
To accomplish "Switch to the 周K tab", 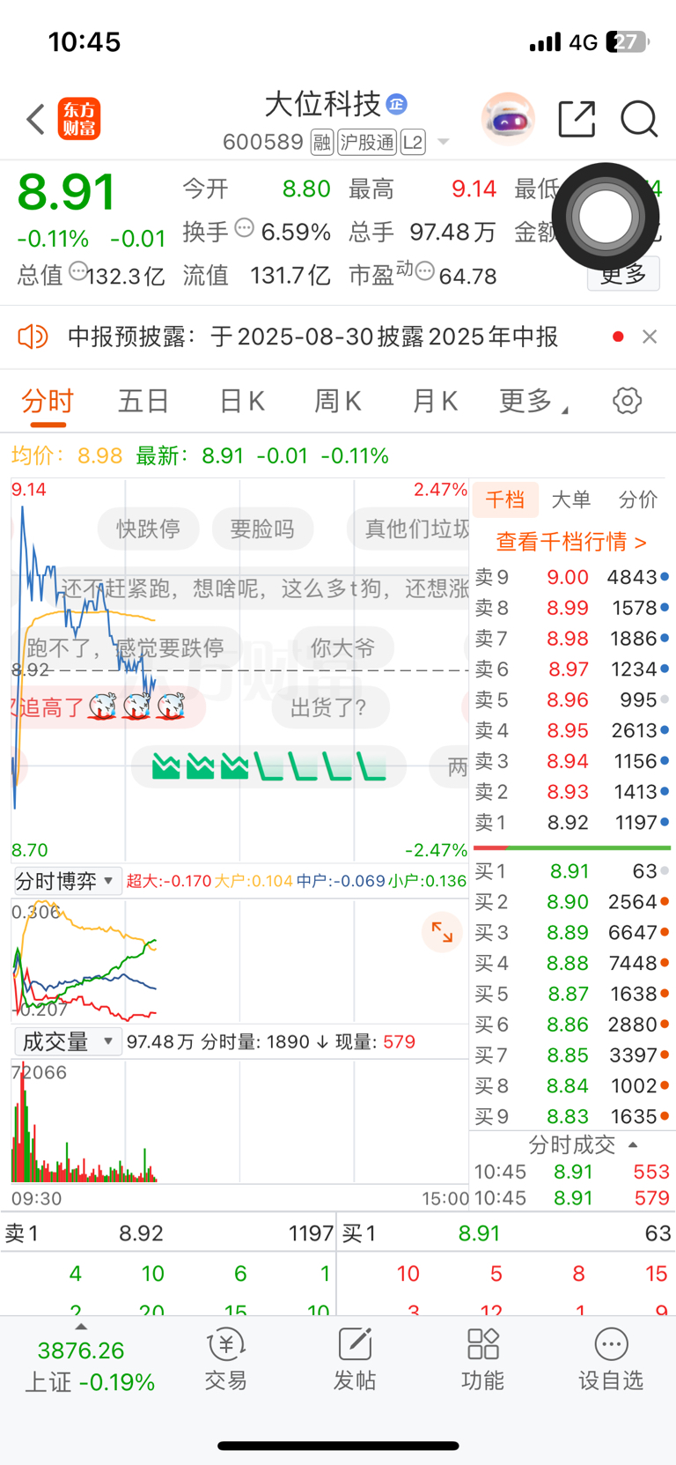I will [338, 402].
